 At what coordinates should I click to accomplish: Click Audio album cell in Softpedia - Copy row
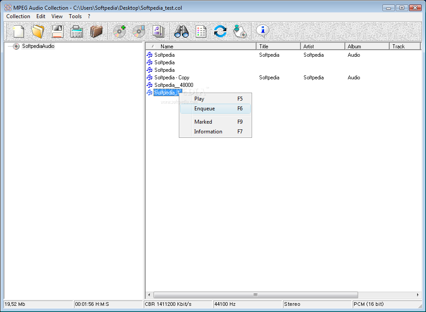tap(354, 78)
